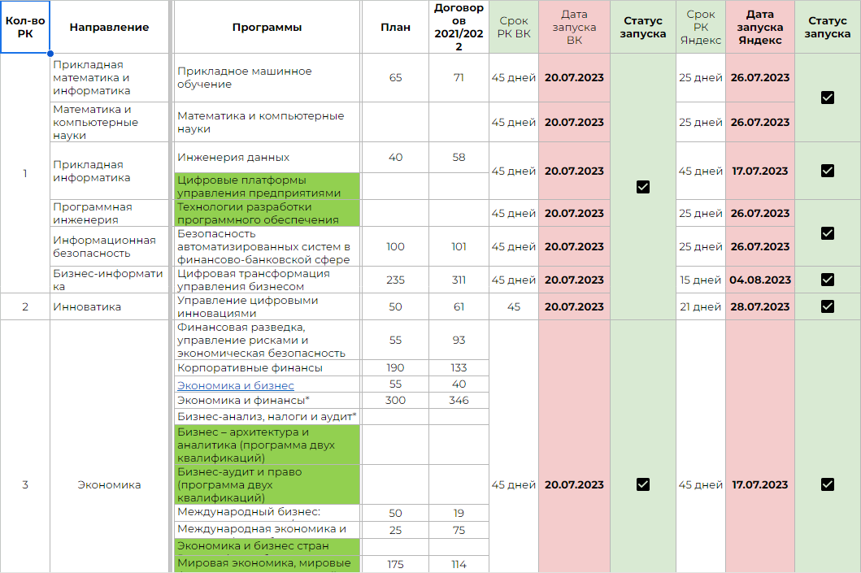Click the Прикладное машинное обучение cell
The image size is (861, 573).
tap(267, 78)
